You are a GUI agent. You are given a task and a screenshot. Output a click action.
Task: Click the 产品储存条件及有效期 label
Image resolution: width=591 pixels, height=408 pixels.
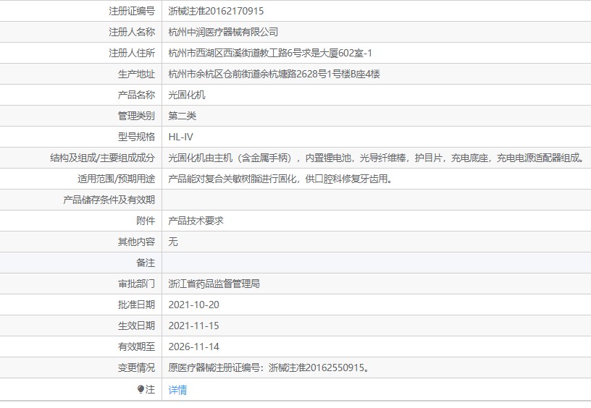[109, 200]
